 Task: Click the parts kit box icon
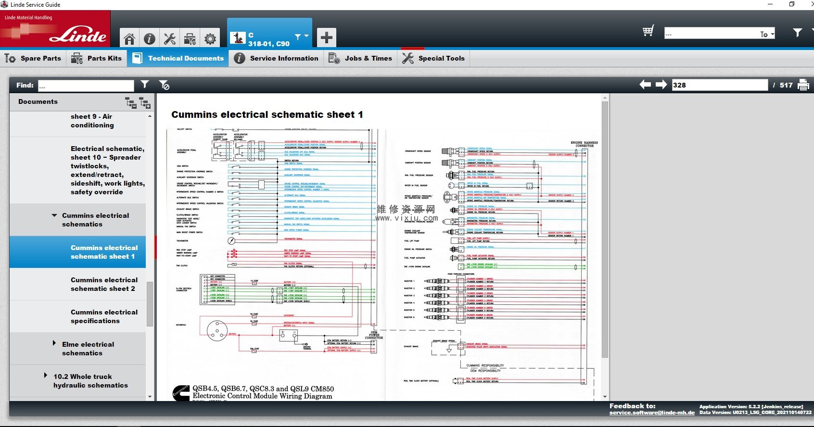190,38
